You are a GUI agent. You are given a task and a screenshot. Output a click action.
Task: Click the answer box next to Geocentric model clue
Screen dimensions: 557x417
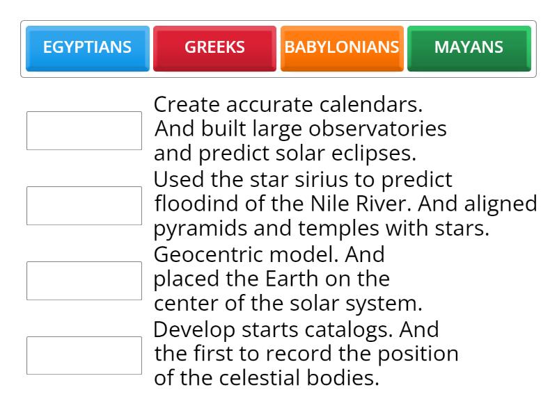click(x=84, y=280)
